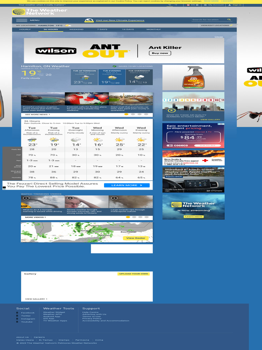Select Fahrenheit temperature unit
The width and height of the screenshot is (262, 350).
point(176,5)
